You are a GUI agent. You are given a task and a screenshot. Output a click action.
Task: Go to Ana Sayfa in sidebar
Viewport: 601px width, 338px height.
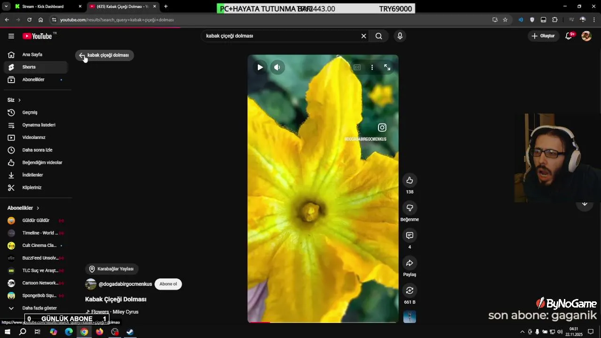36,55
